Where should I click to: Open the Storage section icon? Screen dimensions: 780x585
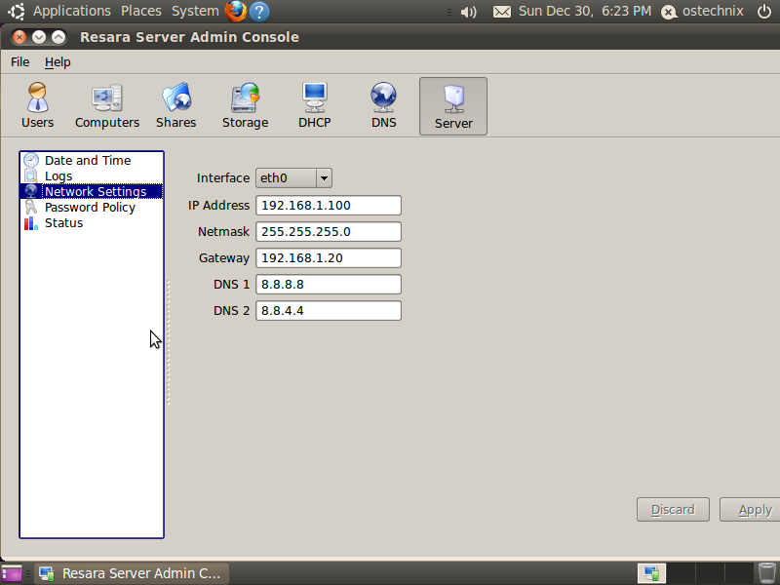245,106
